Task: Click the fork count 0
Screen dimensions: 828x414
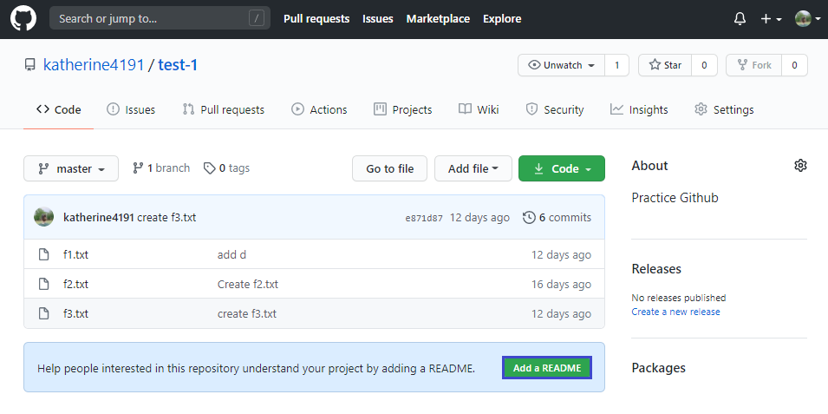Action: [x=794, y=65]
